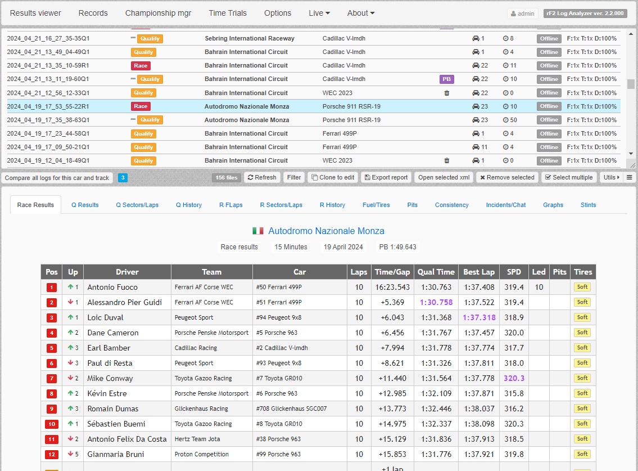Click the Offline badge in the 2024_04_21_13_49_04-49Q1 row

[549, 52]
